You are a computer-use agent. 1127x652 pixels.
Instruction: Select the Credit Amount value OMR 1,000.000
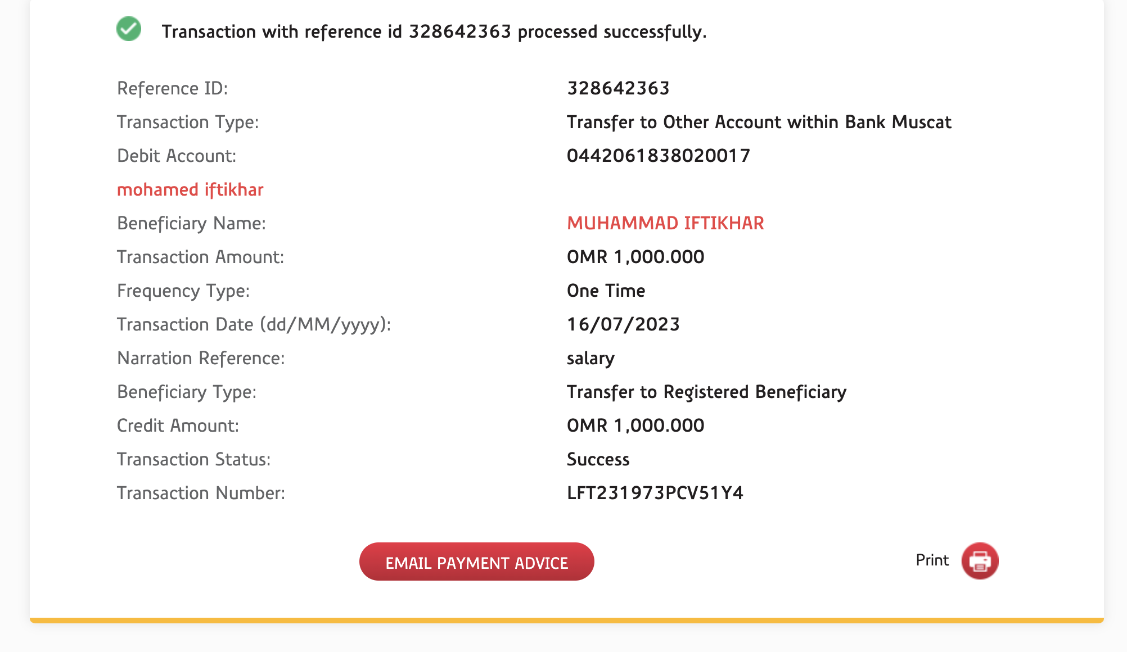[635, 425]
